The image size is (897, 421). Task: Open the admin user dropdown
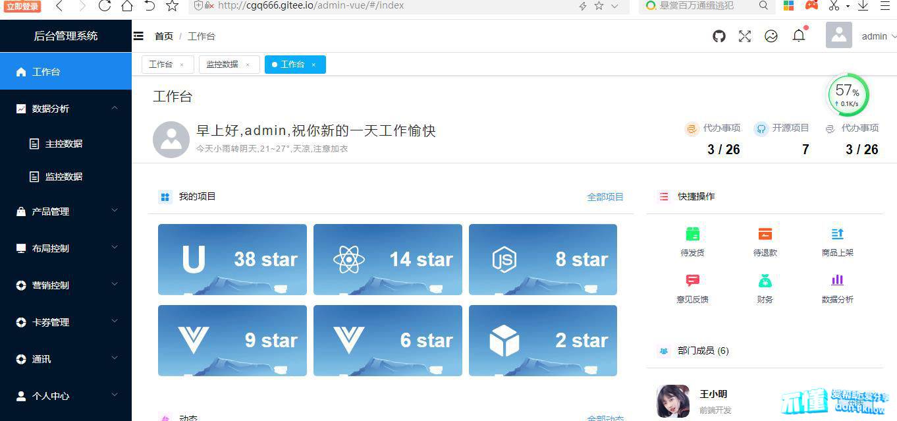tap(879, 36)
